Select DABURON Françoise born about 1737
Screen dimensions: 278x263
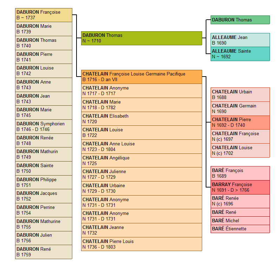point(44,15)
